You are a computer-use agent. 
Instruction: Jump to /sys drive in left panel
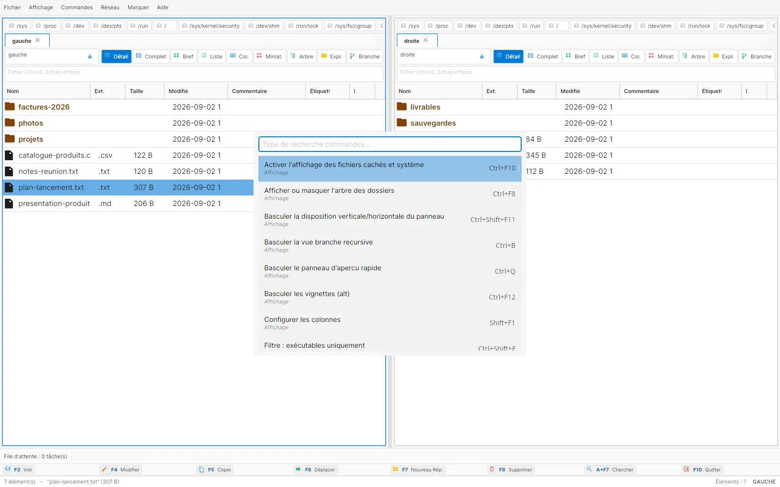coord(18,26)
